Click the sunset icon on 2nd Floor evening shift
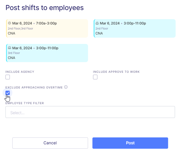179x160 pixels. click(x=97, y=23)
